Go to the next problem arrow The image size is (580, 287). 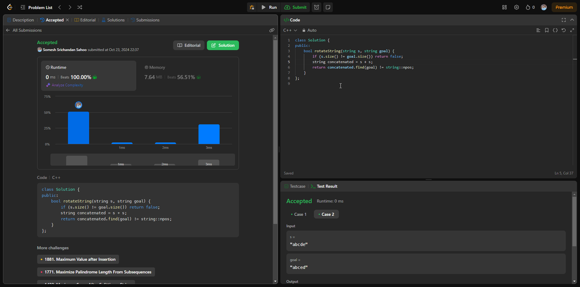click(x=70, y=7)
